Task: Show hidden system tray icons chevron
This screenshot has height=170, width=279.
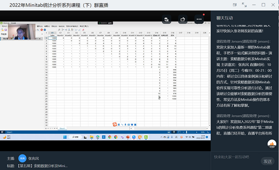Action: pyautogui.click(x=161, y=137)
